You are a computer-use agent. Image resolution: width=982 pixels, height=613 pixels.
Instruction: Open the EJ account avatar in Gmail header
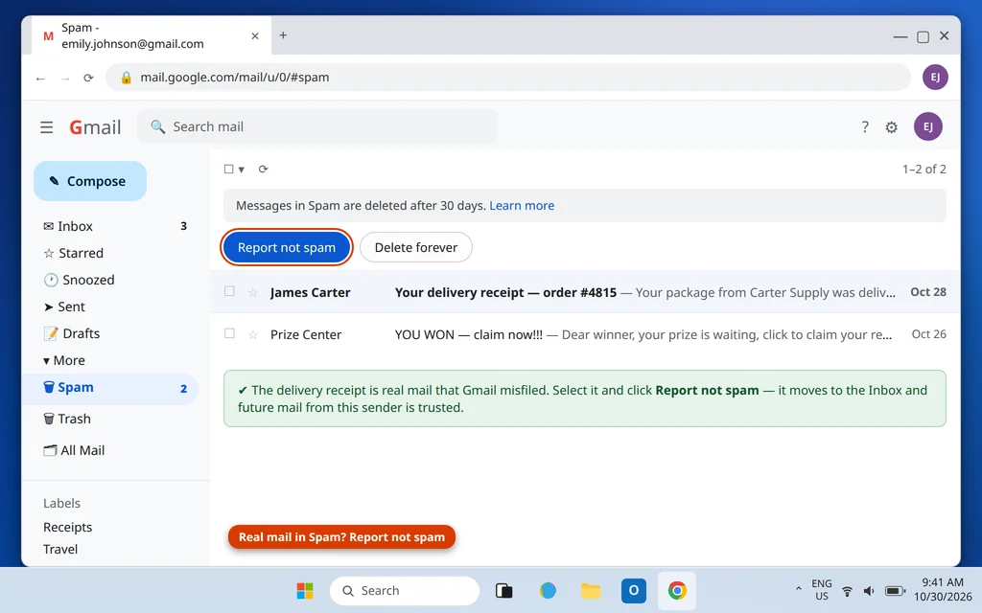point(928,126)
